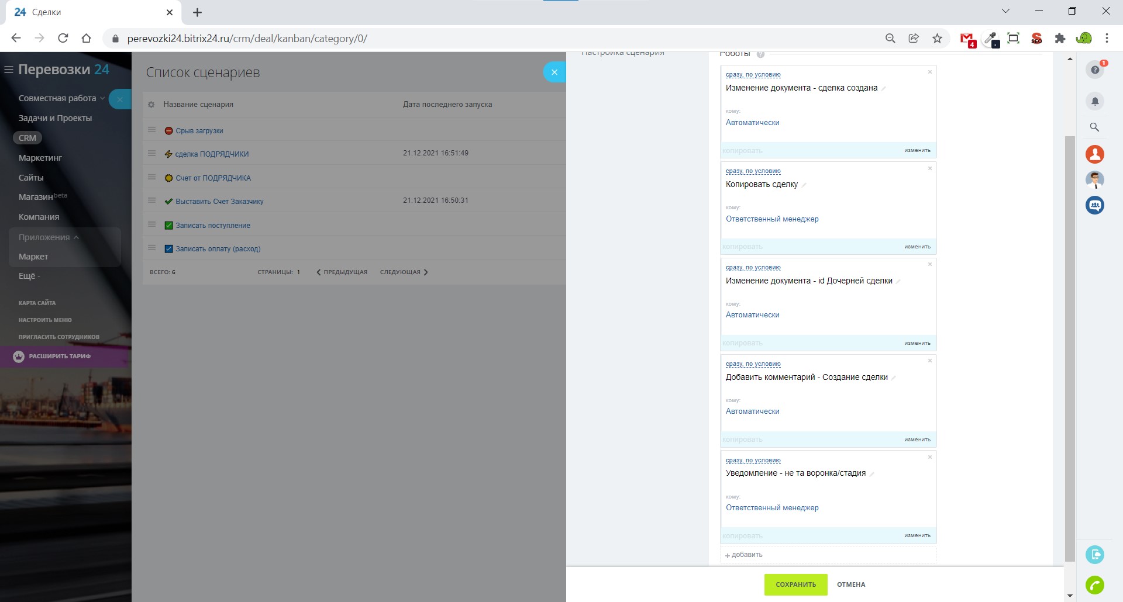Viewport: 1123px width, 602px height.
Task: Open group chat icon in right sidebar
Action: coord(1095,205)
